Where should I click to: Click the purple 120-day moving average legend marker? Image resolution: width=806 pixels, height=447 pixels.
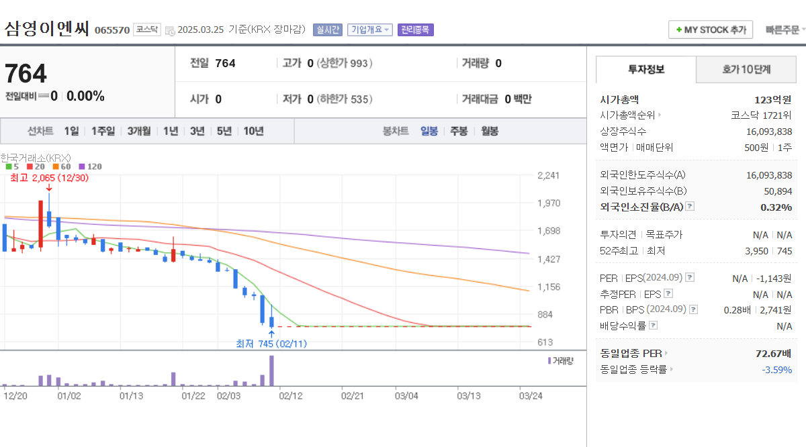(82, 166)
